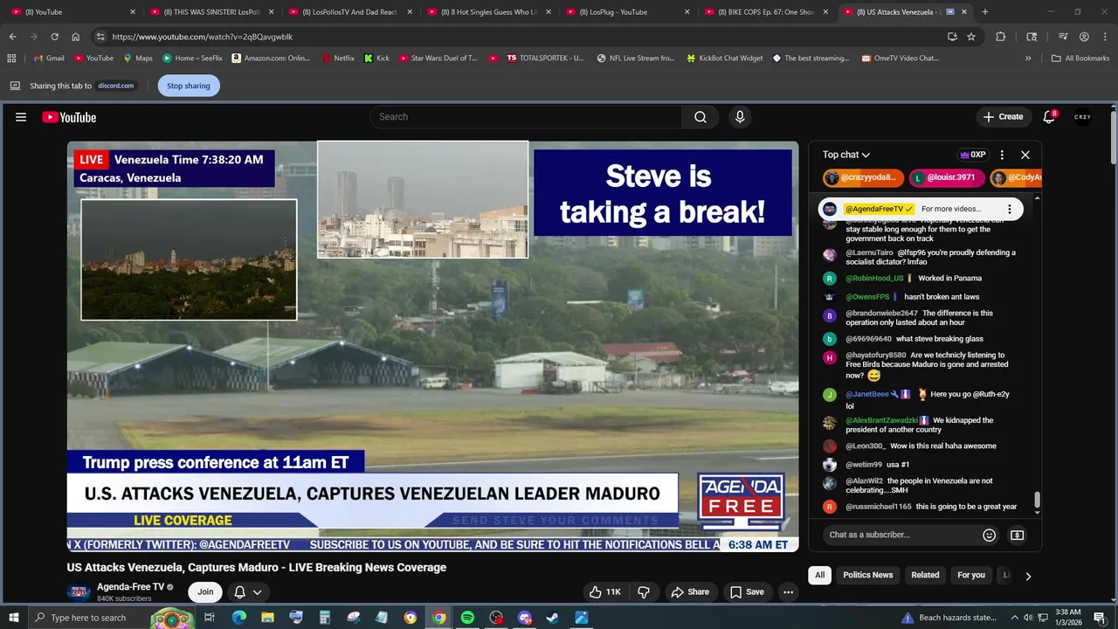Close the live chat panel
Image resolution: width=1118 pixels, height=629 pixels.
(1025, 155)
